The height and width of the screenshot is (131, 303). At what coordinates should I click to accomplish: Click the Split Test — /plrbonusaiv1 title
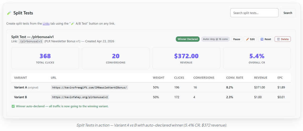coord(32,37)
